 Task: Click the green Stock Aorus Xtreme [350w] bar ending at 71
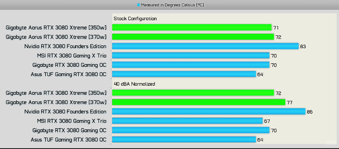[192, 27]
